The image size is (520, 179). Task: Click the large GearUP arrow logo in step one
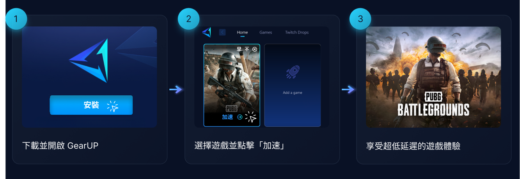click(88, 60)
